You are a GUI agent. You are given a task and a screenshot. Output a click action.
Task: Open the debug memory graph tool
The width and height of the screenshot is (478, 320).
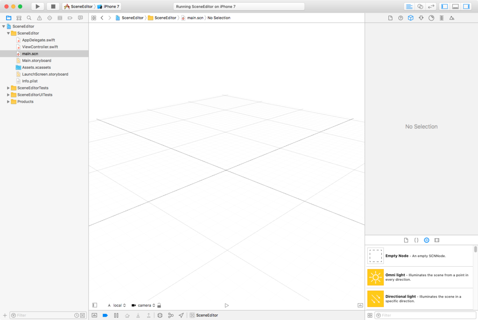point(171,315)
